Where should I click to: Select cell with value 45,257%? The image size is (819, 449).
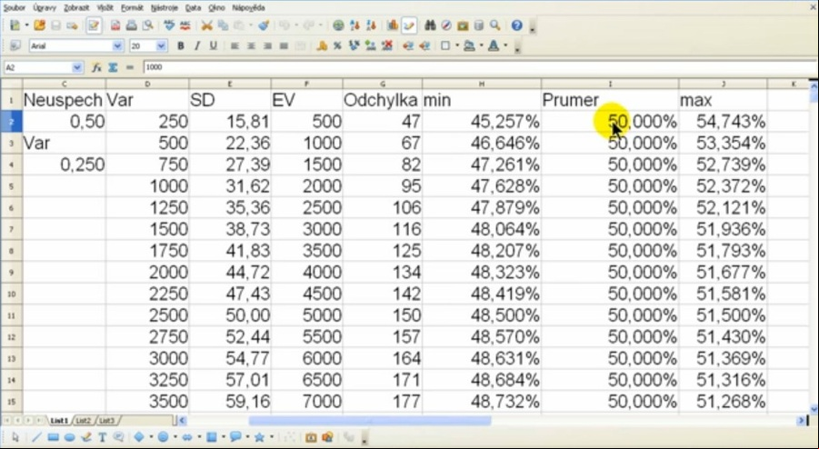point(482,122)
